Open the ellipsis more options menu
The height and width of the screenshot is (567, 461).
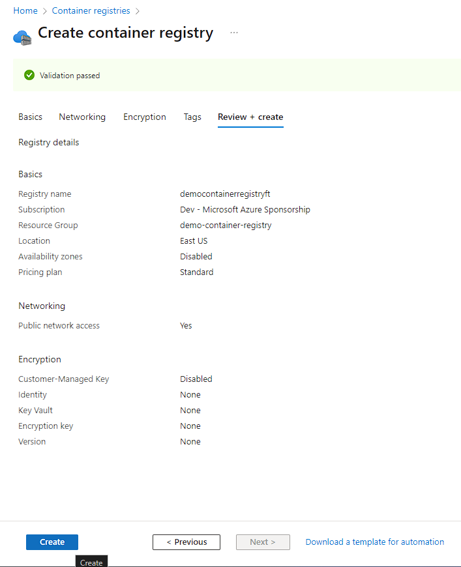point(234,33)
